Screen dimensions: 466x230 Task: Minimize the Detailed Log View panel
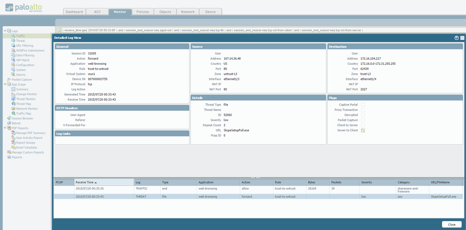[462, 38]
